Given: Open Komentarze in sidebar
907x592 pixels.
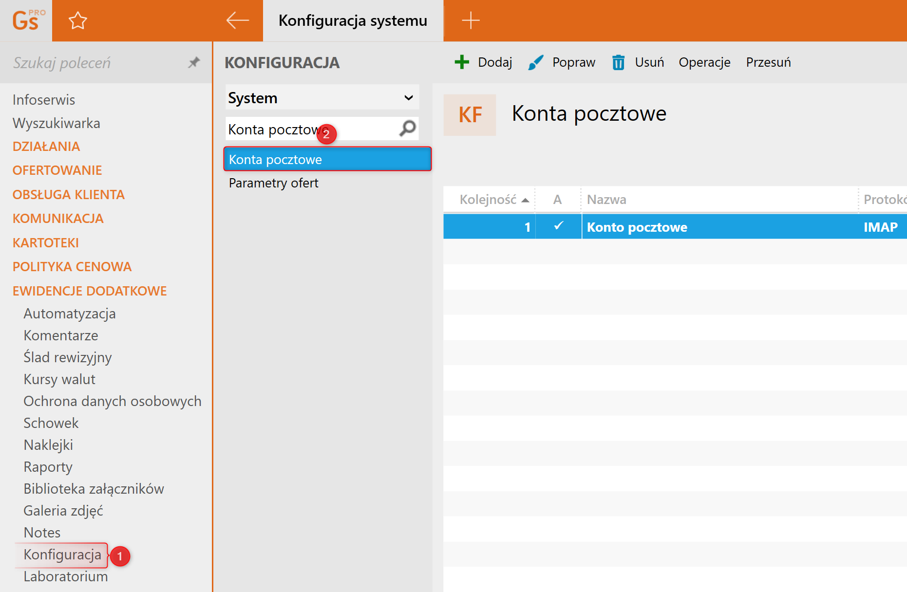Looking at the screenshot, I should (x=61, y=335).
